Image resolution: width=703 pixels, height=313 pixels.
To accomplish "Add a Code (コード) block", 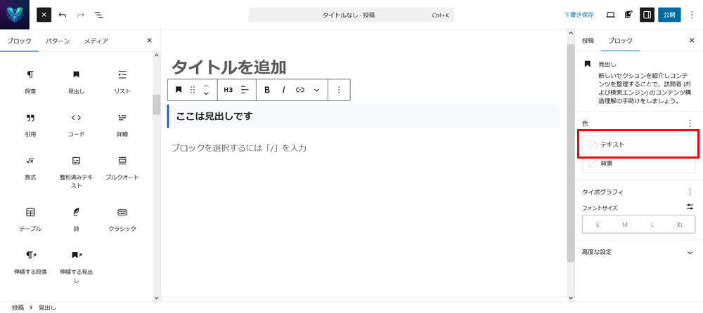I will (76, 123).
